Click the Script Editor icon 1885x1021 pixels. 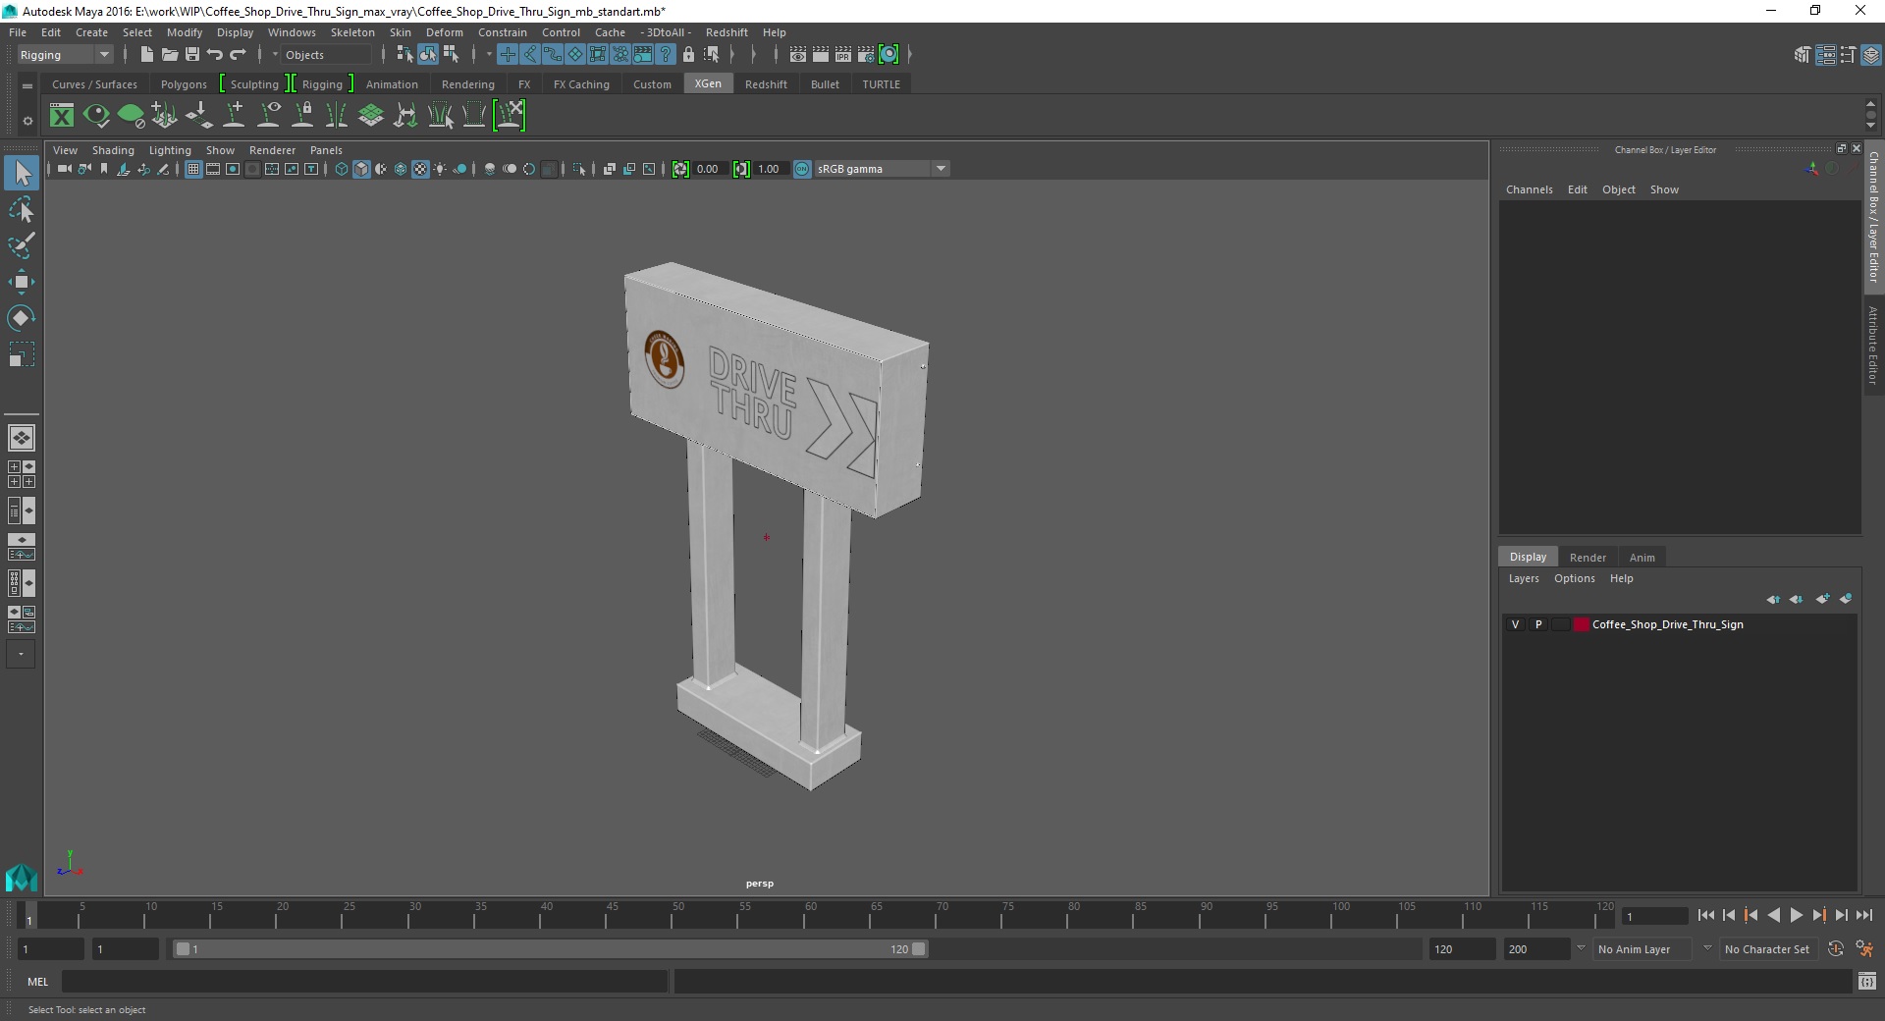click(x=1867, y=981)
